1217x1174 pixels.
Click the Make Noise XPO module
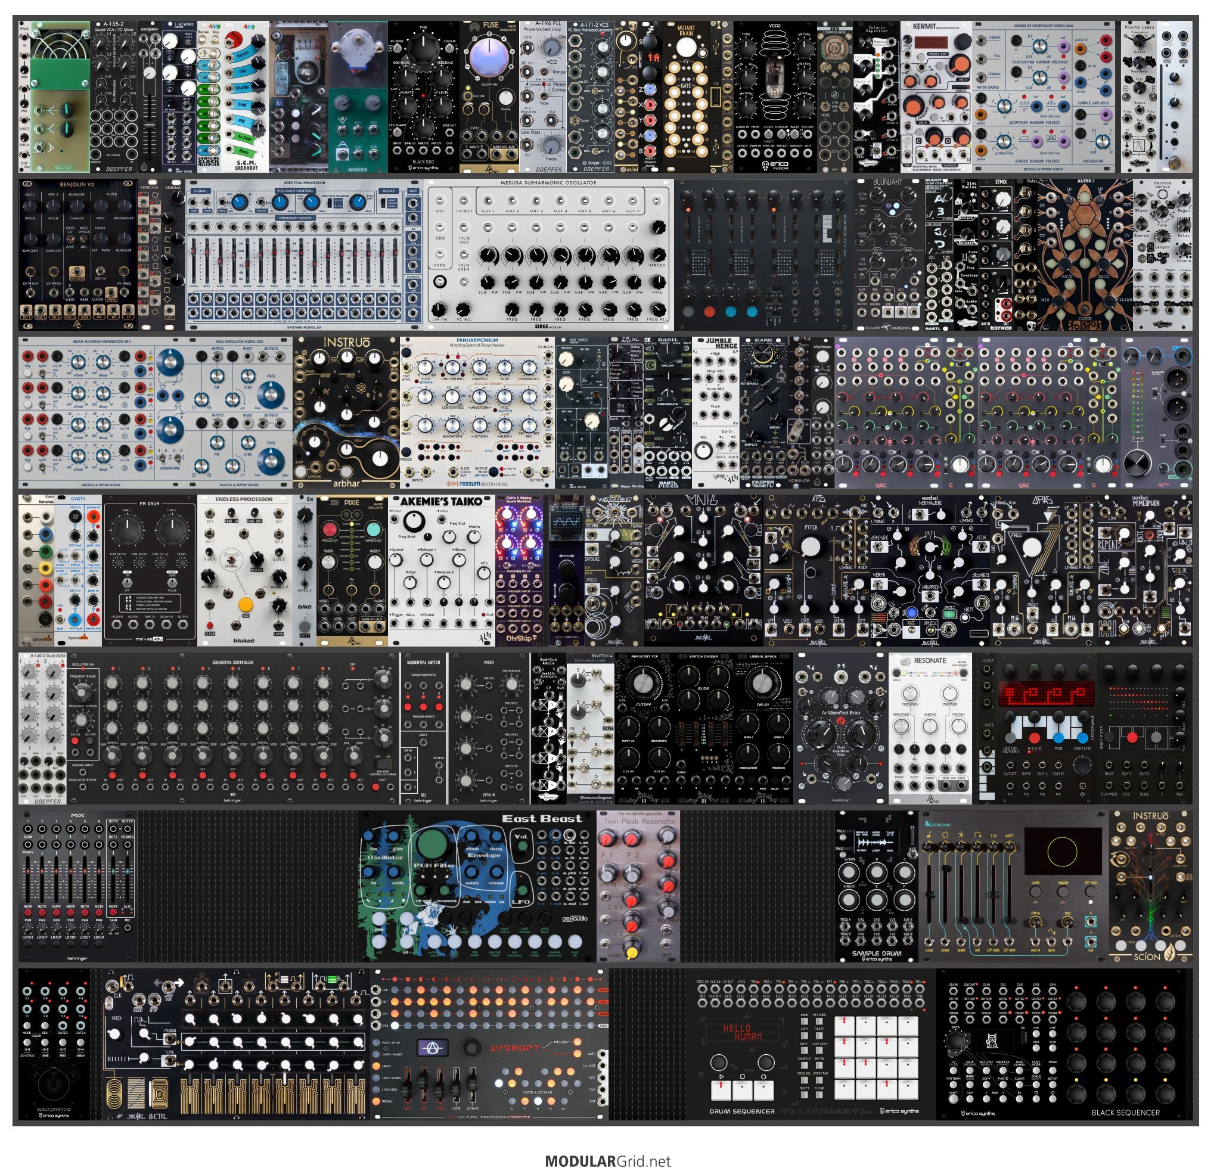tap(817, 570)
